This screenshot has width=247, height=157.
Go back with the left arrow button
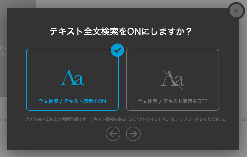[x=113, y=134]
